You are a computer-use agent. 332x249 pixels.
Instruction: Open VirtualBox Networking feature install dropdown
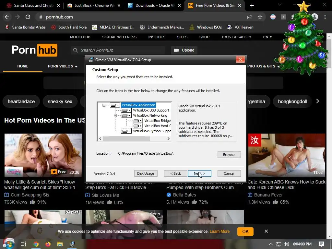[126, 115]
